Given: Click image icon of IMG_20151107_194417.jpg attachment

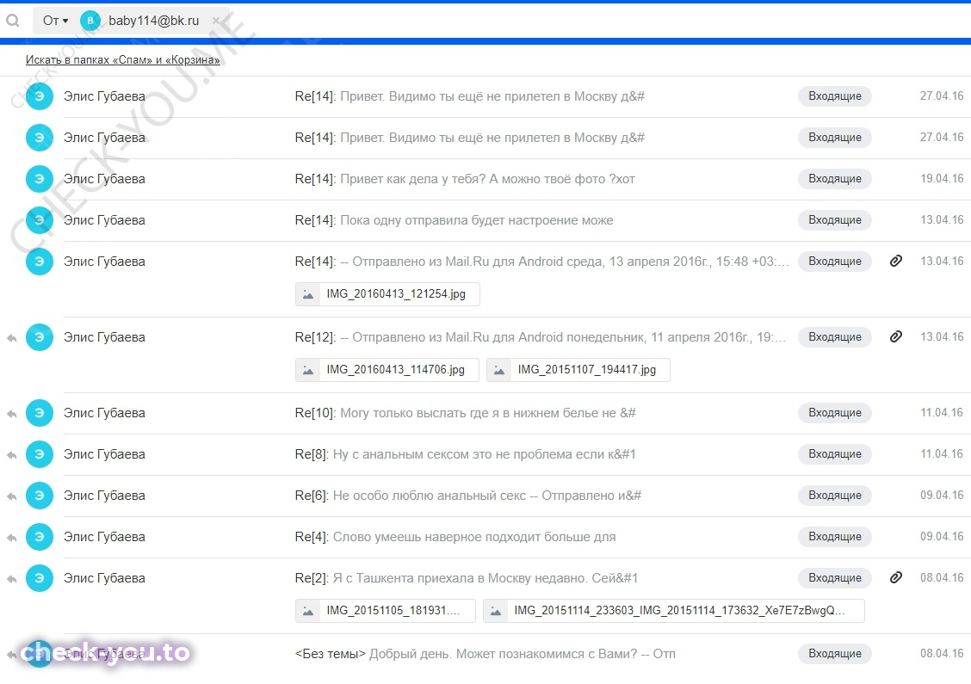Looking at the screenshot, I should point(499,370).
